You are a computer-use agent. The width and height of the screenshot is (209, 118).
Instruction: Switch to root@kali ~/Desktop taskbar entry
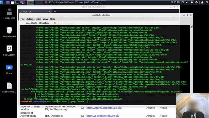click(x=88, y=2)
